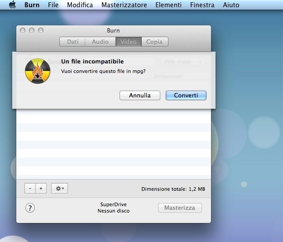Open the Aiuto menu

pyautogui.click(x=231, y=5)
